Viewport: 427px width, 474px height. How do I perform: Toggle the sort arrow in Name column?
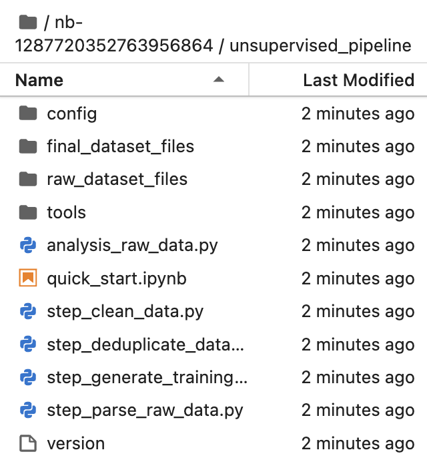[x=218, y=80]
